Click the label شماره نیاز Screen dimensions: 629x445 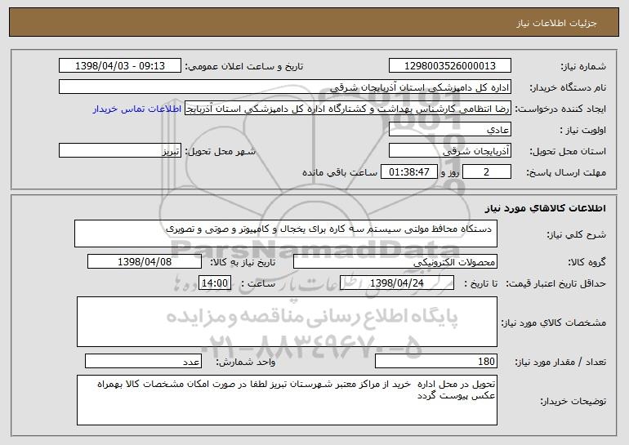click(x=585, y=67)
